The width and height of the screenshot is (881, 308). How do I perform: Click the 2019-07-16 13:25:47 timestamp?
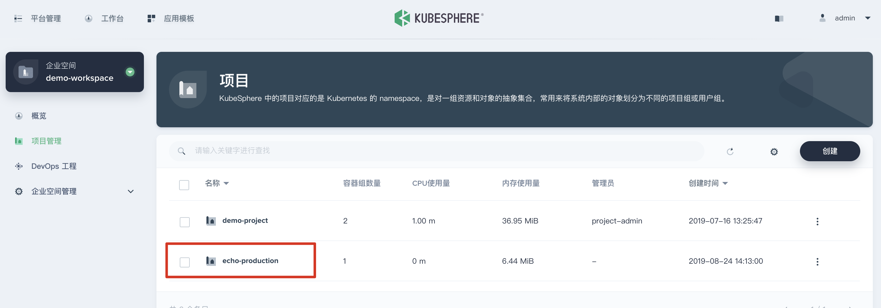[x=725, y=221]
